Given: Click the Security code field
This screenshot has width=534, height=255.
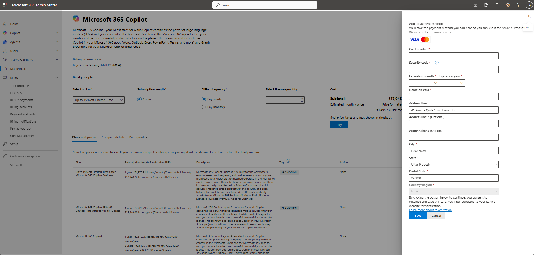Looking at the screenshot, I should pos(454,69).
